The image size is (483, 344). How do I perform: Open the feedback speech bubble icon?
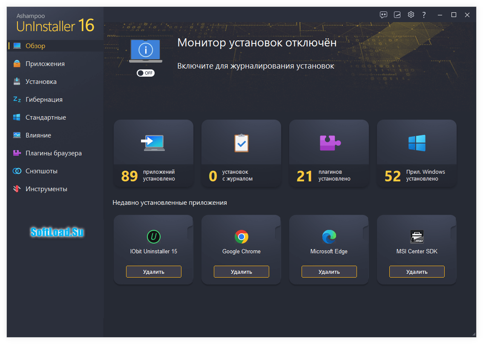click(383, 15)
